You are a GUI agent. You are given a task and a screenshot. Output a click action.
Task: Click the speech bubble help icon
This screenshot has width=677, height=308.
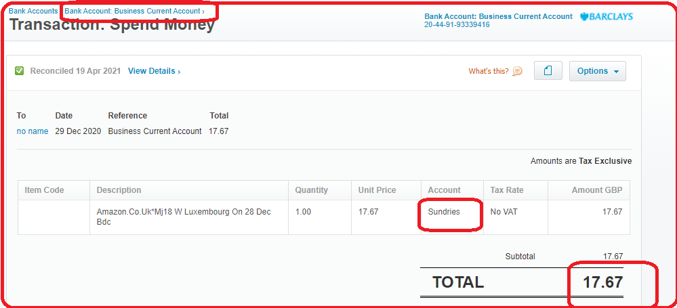point(517,72)
